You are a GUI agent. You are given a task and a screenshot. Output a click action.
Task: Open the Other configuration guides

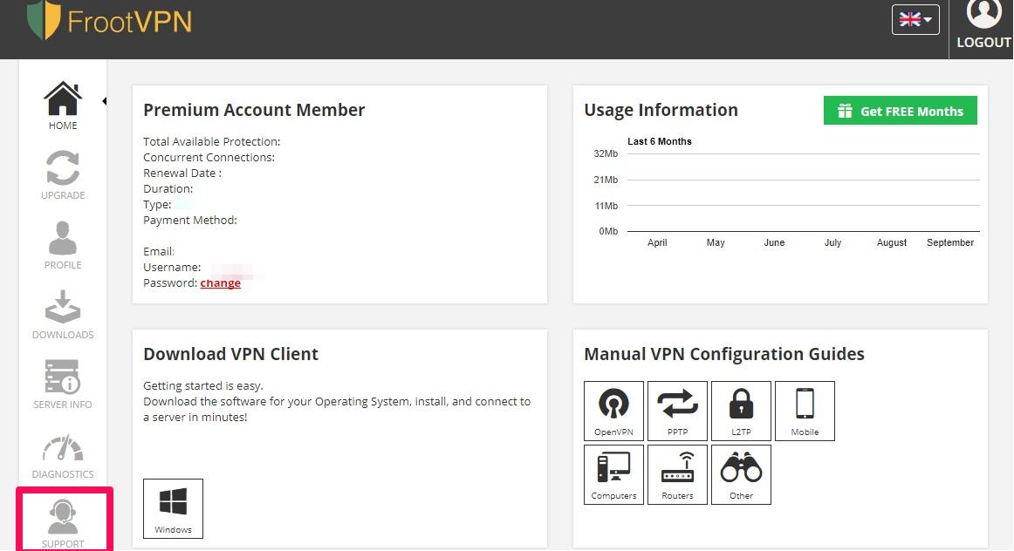(741, 474)
